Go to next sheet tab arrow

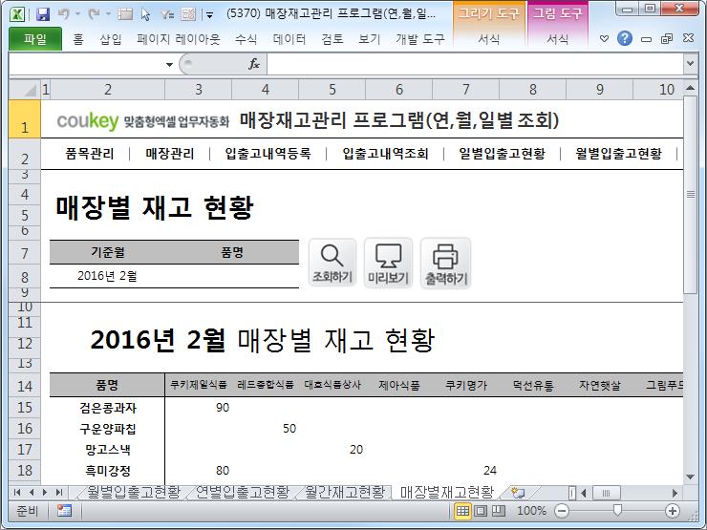(x=45, y=492)
